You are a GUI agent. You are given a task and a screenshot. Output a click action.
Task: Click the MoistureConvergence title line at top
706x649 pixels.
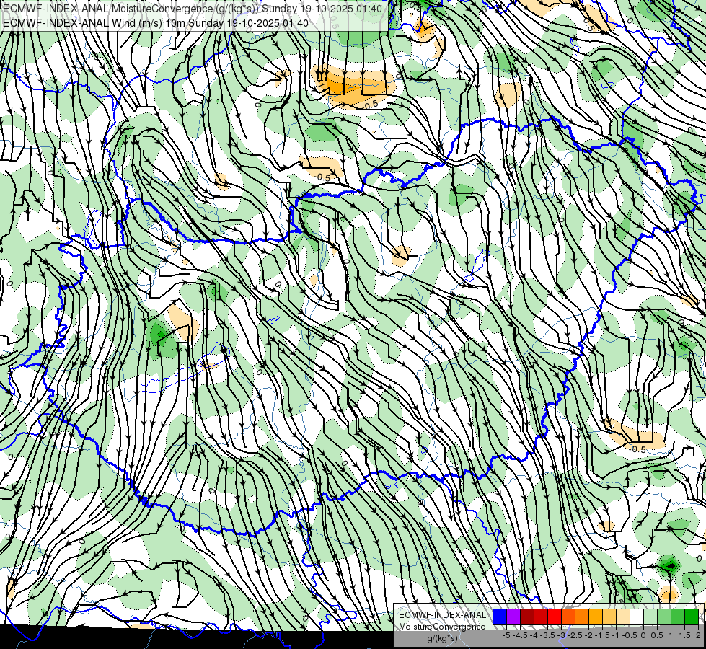[193, 9]
